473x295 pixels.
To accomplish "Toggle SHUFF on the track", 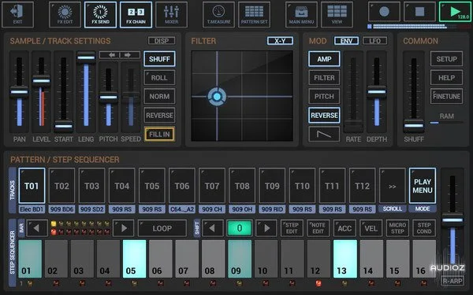I will (159, 59).
